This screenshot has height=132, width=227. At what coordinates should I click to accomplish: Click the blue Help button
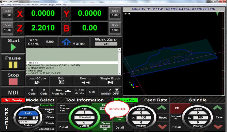[28, 113]
